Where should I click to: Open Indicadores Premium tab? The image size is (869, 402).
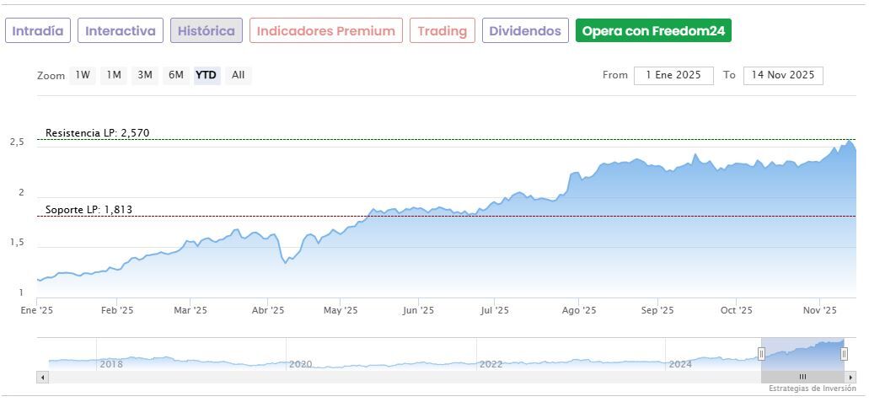pyautogui.click(x=326, y=31)
